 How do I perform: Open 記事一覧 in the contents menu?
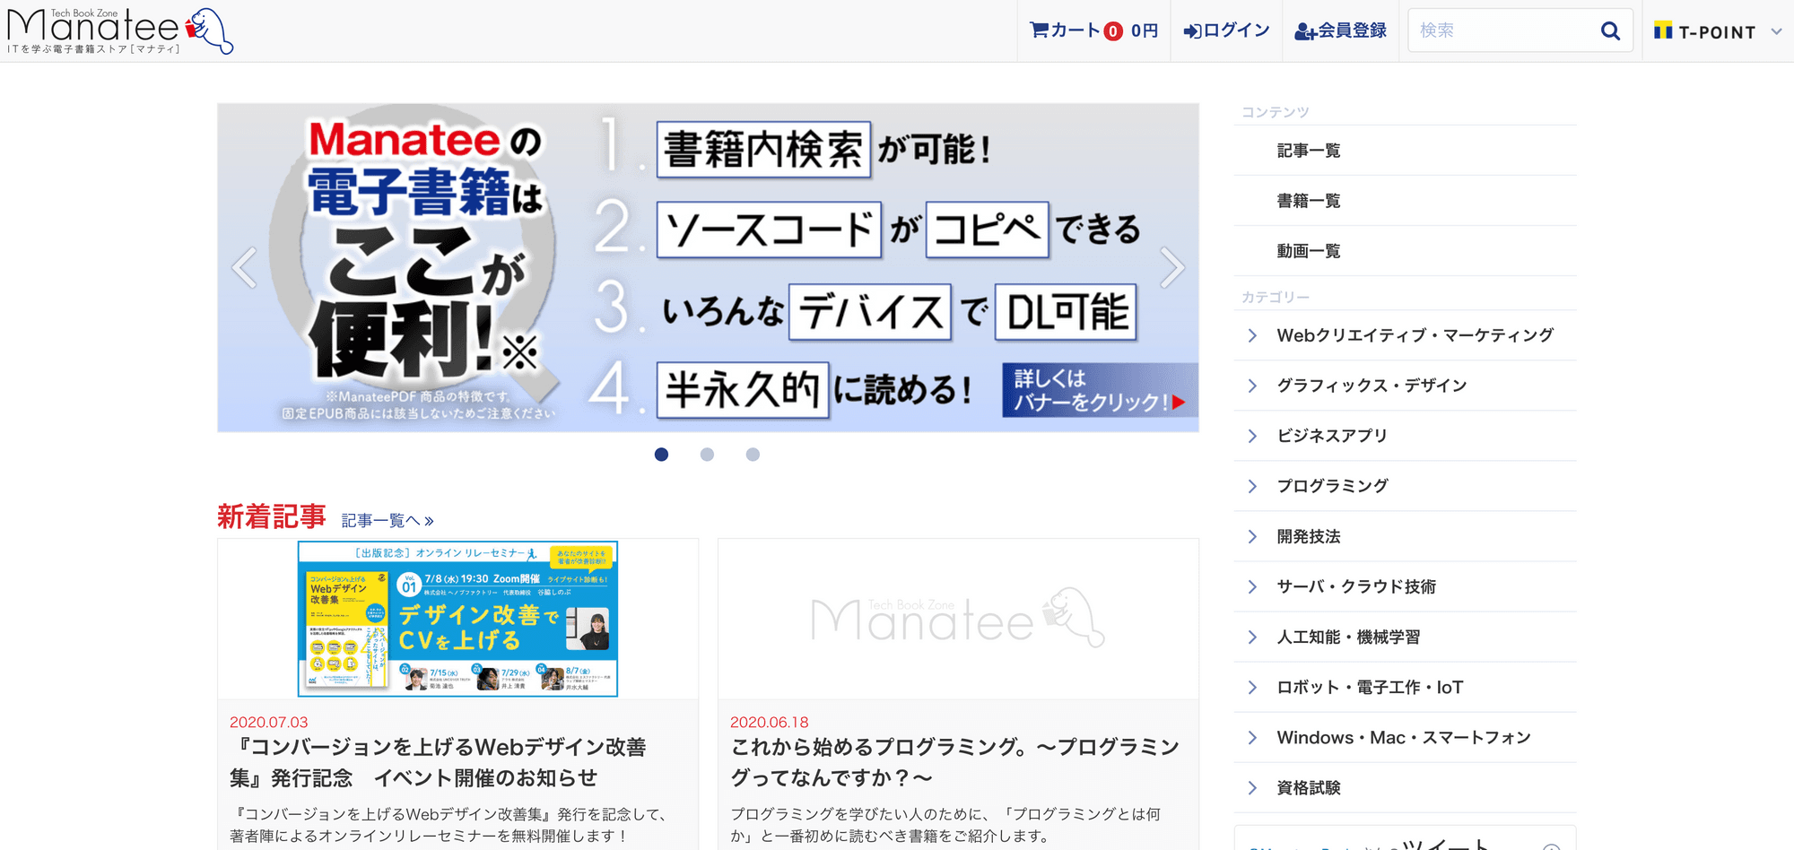(x=1309, y=151)
